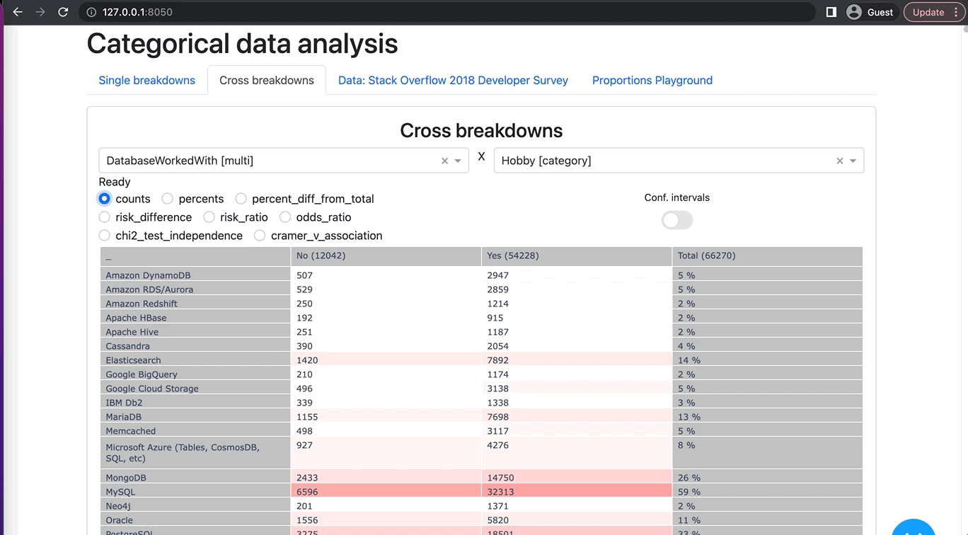Open the Cross breakdowns tab
The height and width of the screenshot is (535, 968).
pyautogui.click(x=267, y=80)
